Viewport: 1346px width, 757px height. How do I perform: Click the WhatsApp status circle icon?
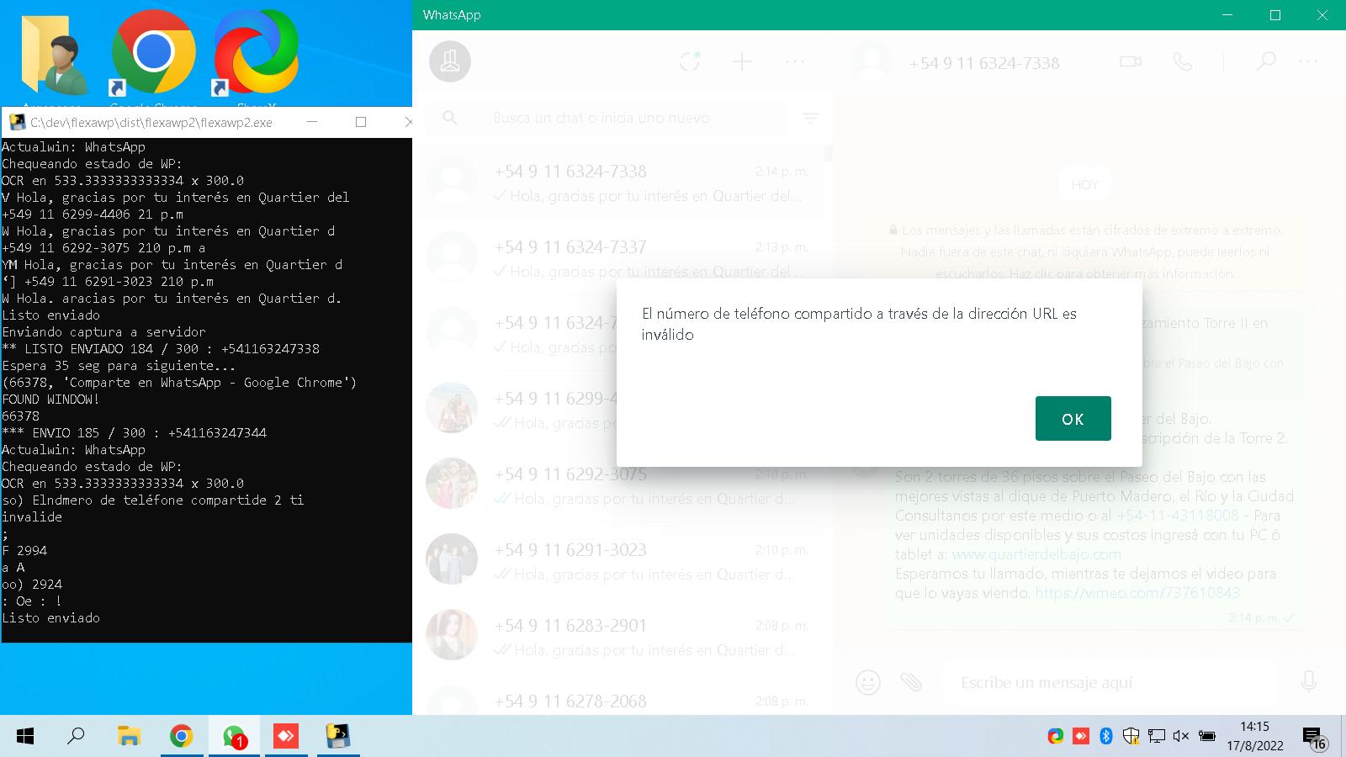click(690, 61)
